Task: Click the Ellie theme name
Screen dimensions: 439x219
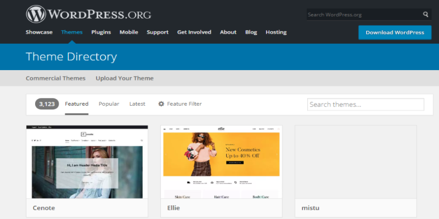Action: (173, 208)
